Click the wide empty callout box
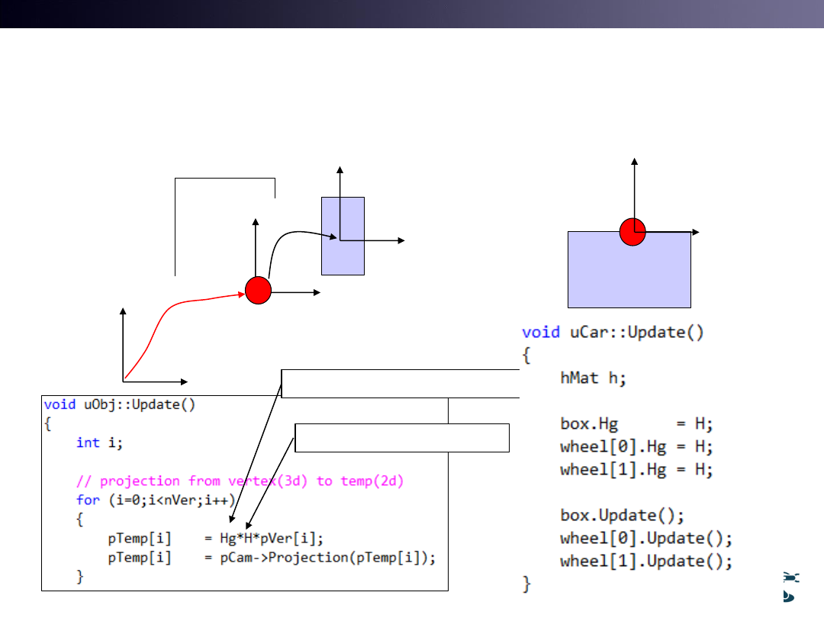 tap(401, 383)
